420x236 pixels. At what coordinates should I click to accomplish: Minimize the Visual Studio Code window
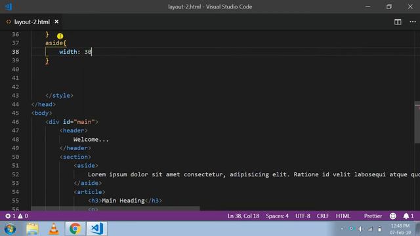pos(367,7)
